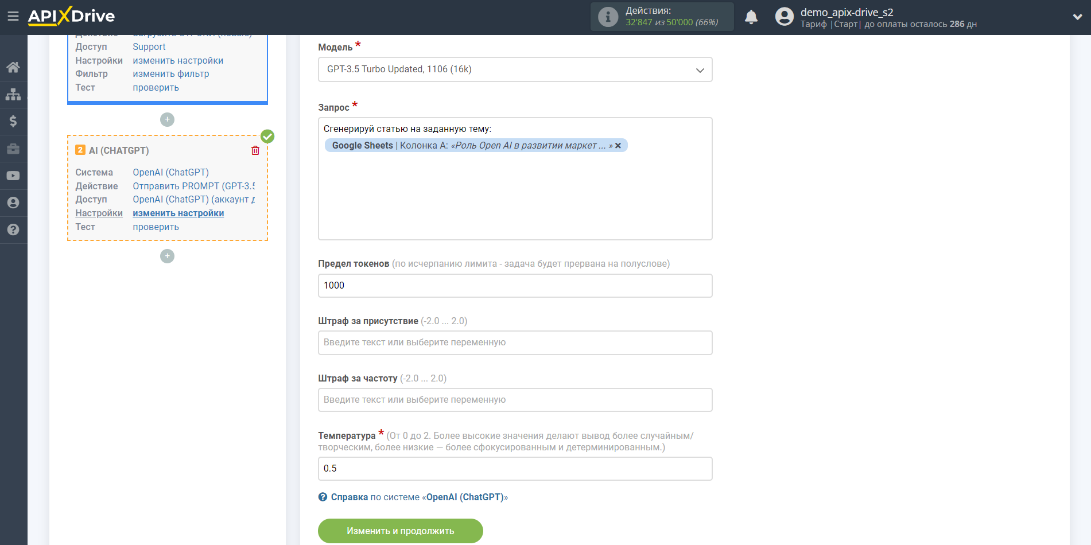
Task: Open the briefcase icon in sidebar
Action: (x=13, y=149)
